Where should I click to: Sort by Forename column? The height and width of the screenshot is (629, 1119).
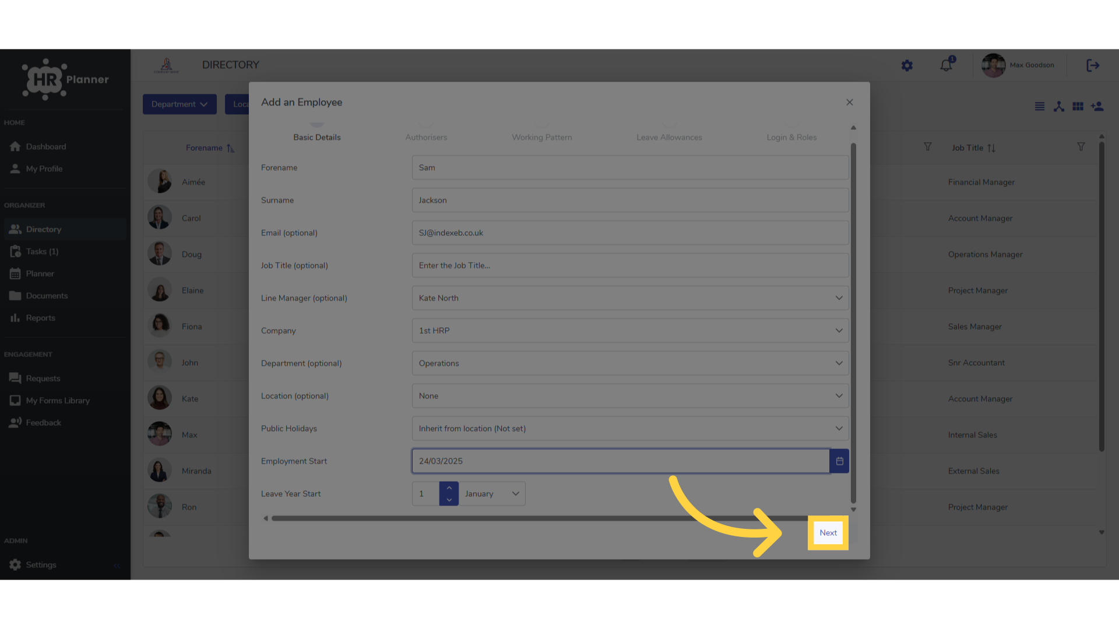210,148
